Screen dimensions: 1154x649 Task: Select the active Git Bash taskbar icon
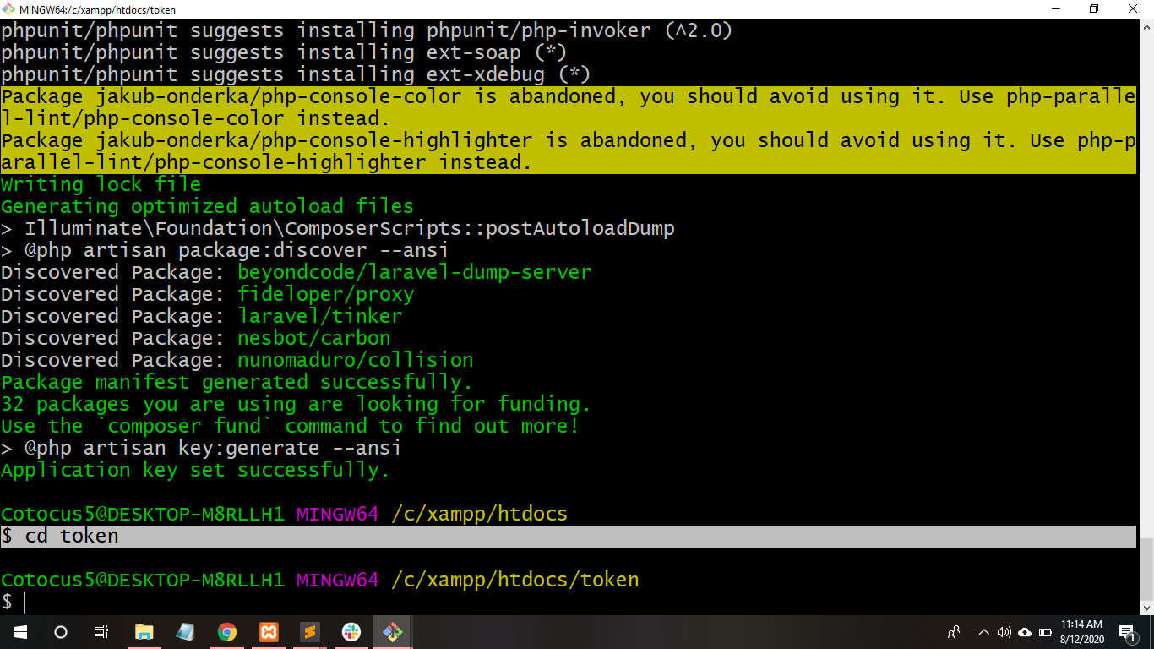pyautogui.click(x=392, y=631)
